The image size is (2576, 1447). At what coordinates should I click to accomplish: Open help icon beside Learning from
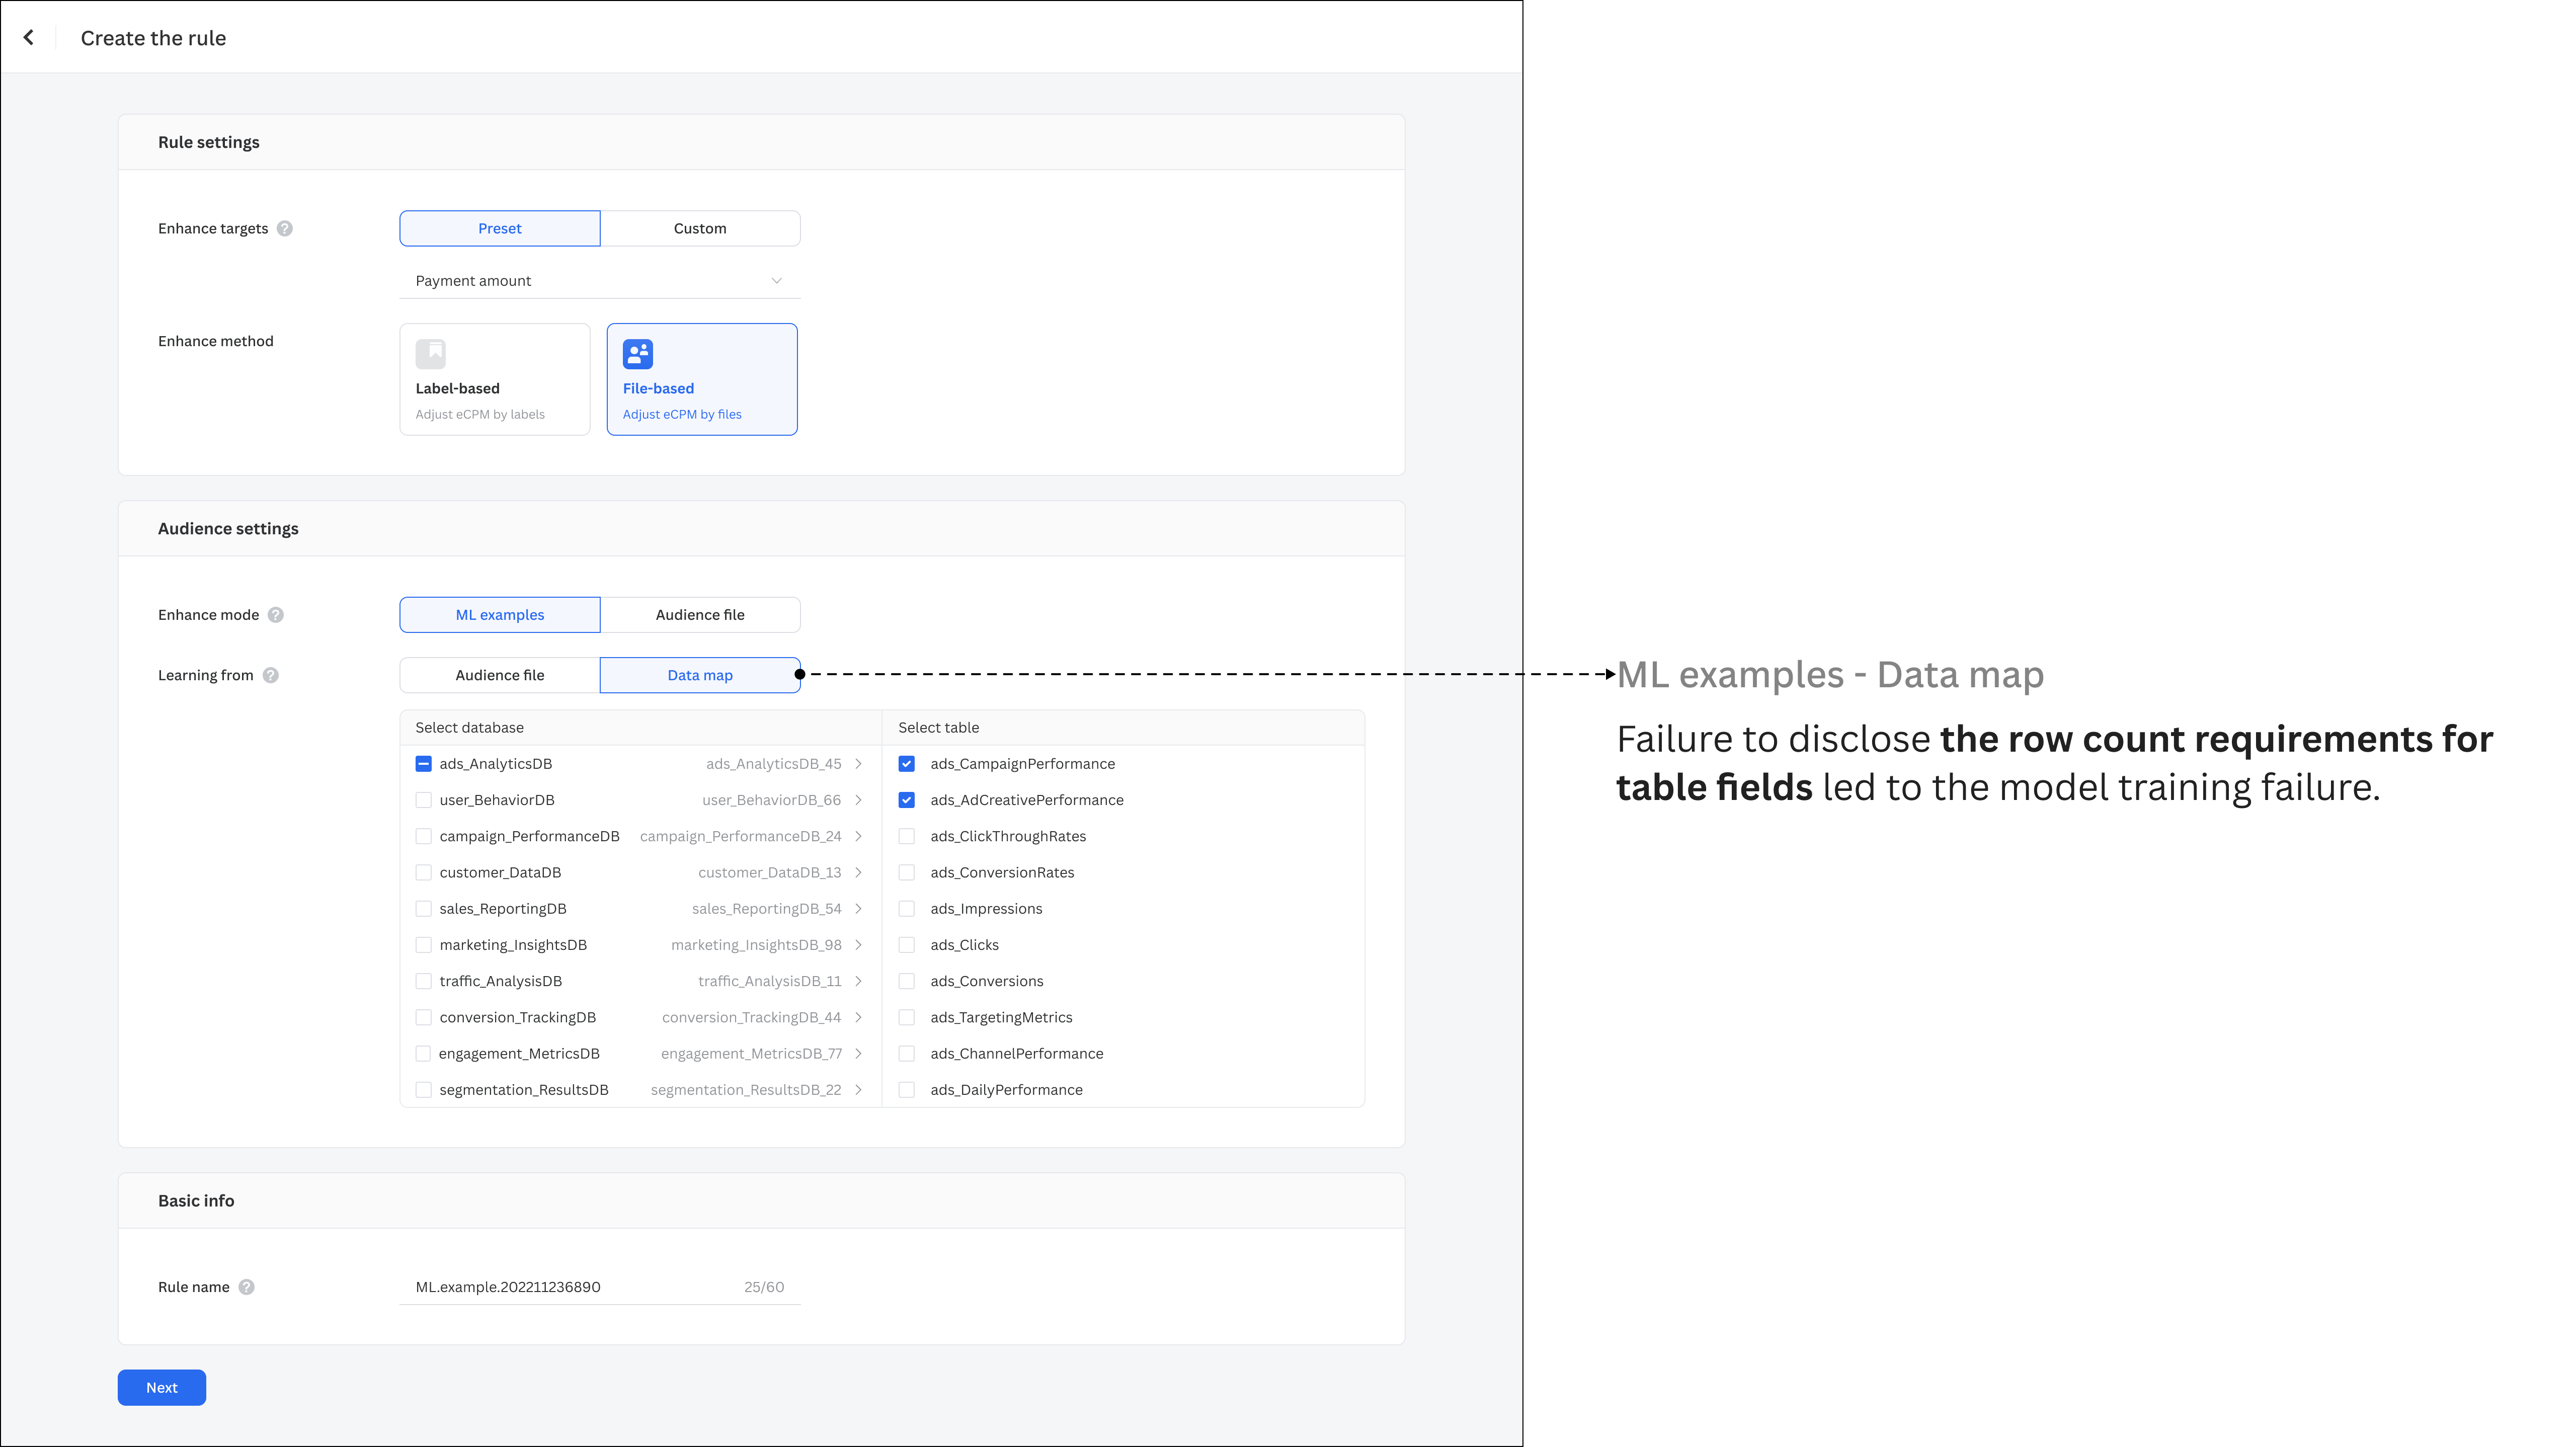[x=271, y=676]
